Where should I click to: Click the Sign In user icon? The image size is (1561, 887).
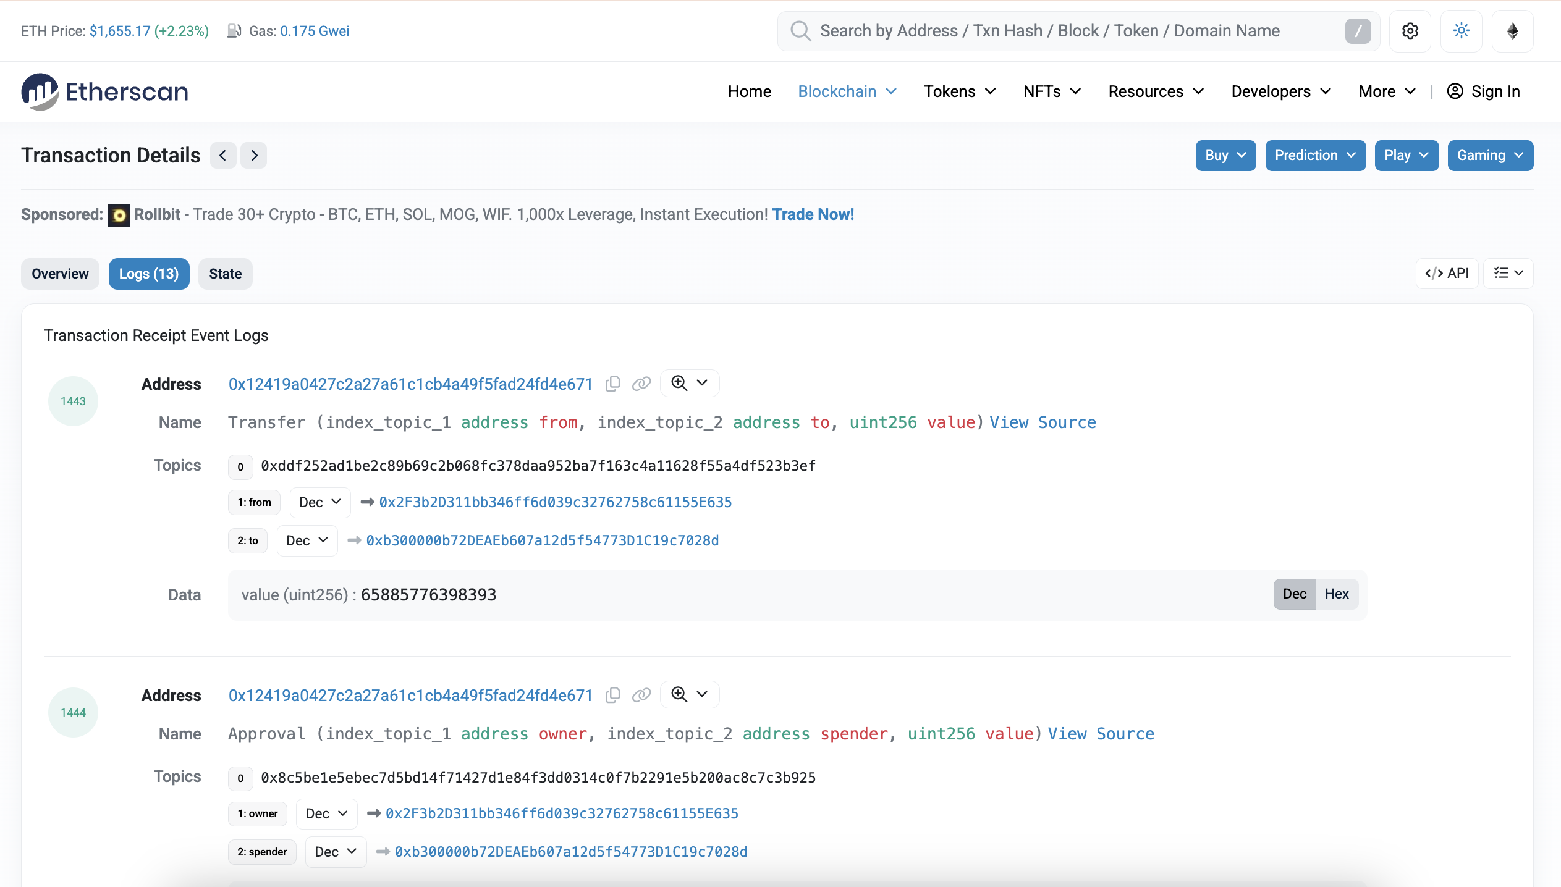pyautogui.click(x=1455, y=91)
